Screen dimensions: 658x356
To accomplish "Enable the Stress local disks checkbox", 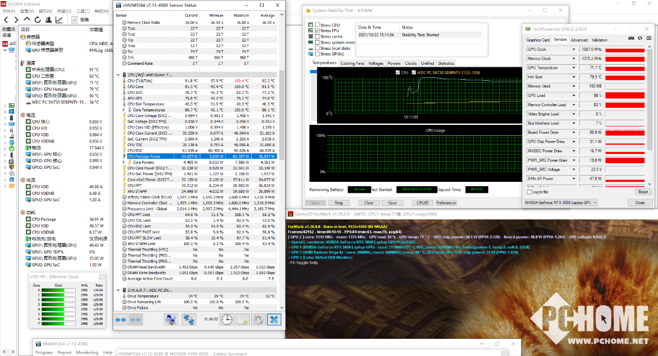I will (x=318, y=48).
